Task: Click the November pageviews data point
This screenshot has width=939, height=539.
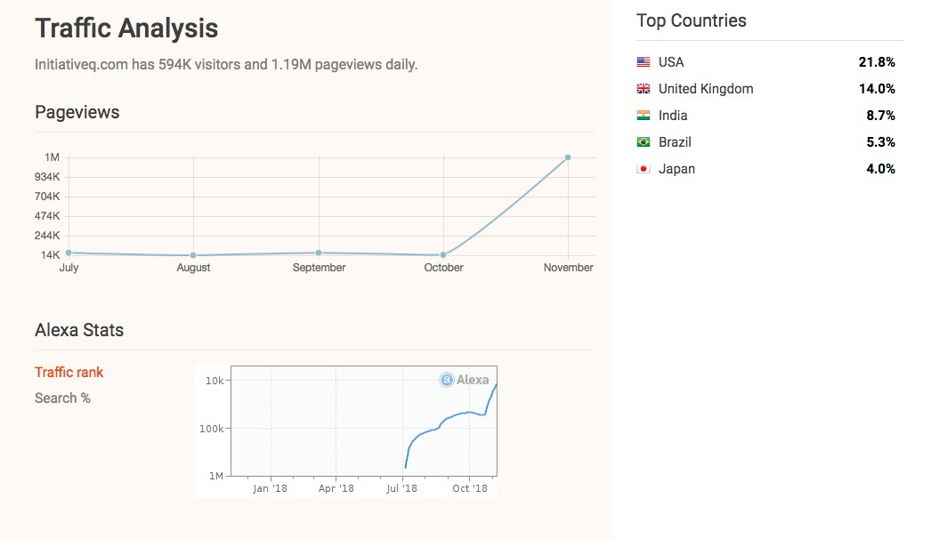Action: tap(568, 158)
